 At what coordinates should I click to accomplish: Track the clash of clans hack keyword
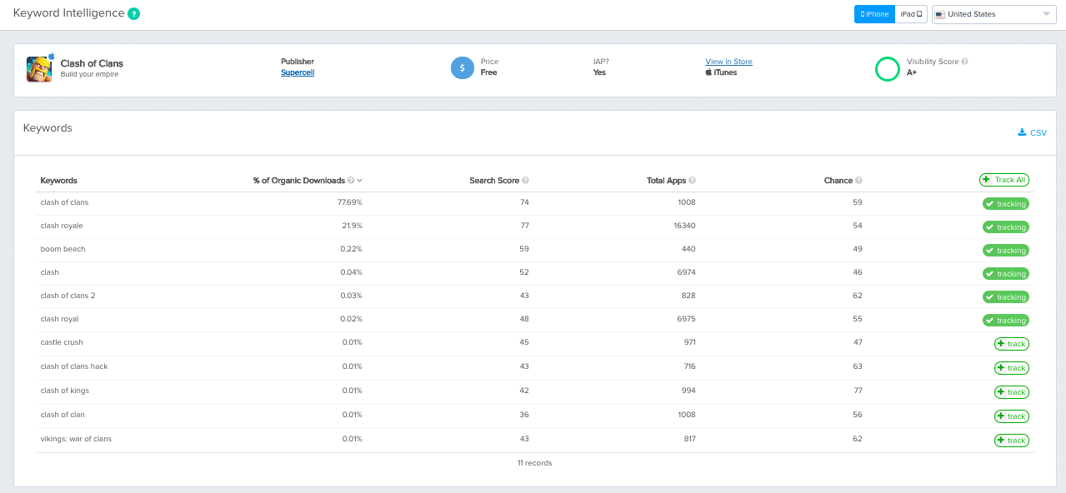1011,368
